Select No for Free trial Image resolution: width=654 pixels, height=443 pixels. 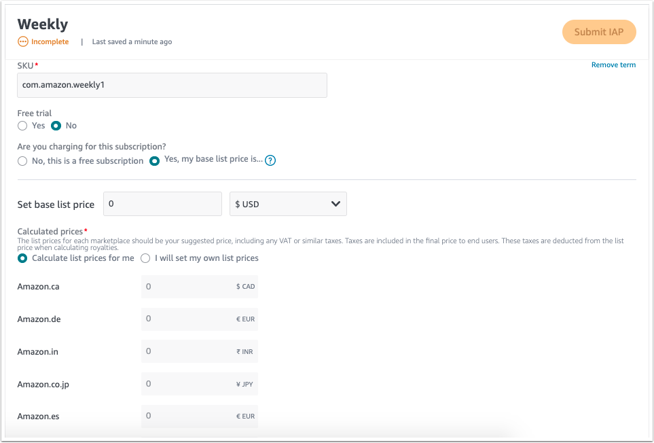coord(56,126)
